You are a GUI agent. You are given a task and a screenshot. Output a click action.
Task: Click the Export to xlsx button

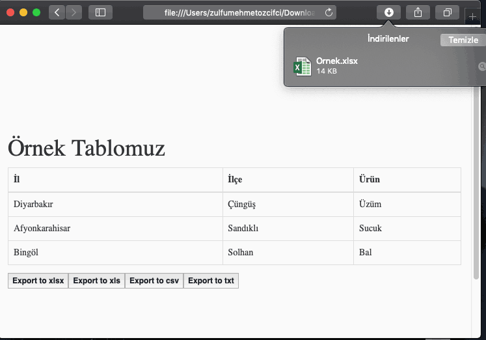click(x=38, y=281)
